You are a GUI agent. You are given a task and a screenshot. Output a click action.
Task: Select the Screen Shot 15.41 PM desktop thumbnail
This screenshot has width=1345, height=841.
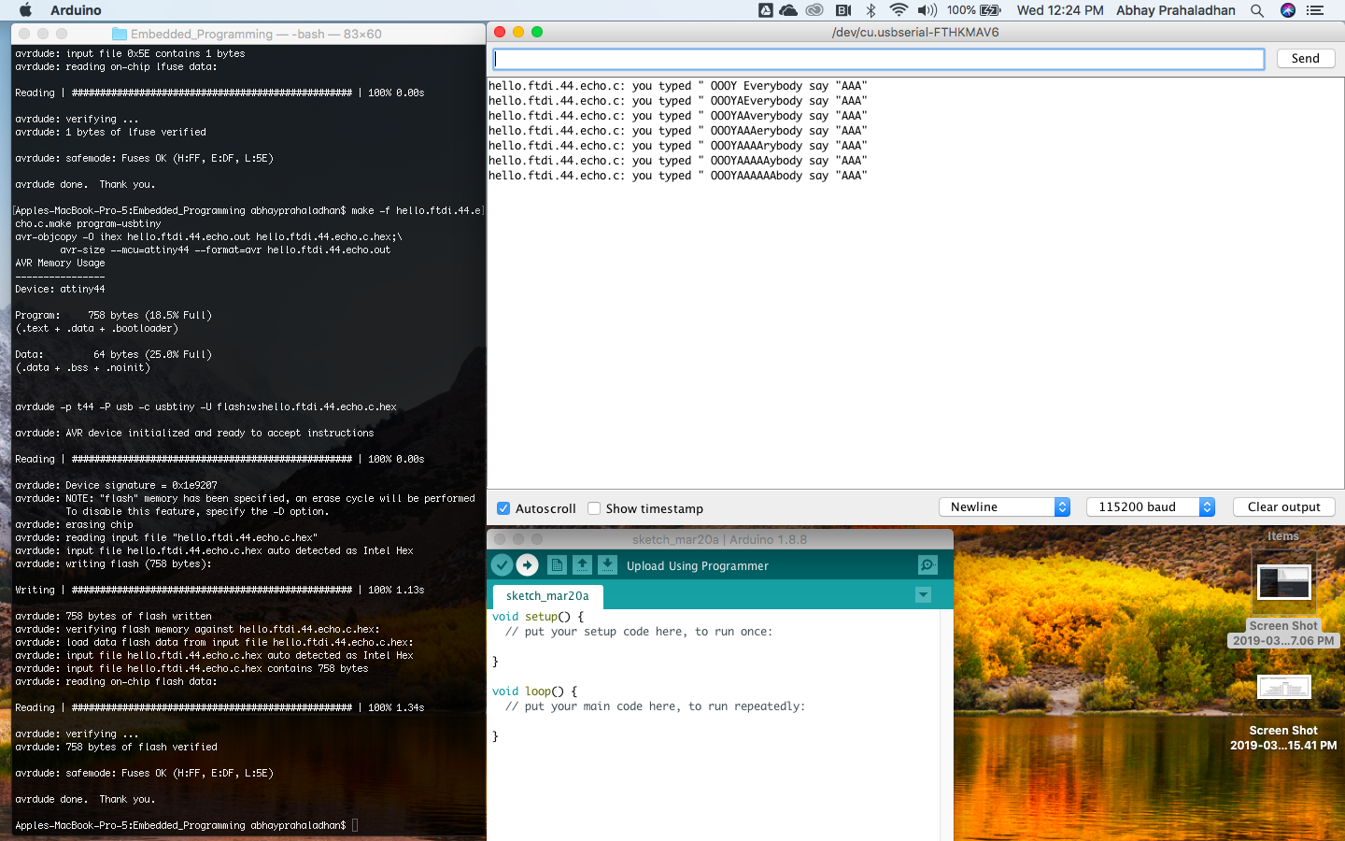click(1284, 688)
